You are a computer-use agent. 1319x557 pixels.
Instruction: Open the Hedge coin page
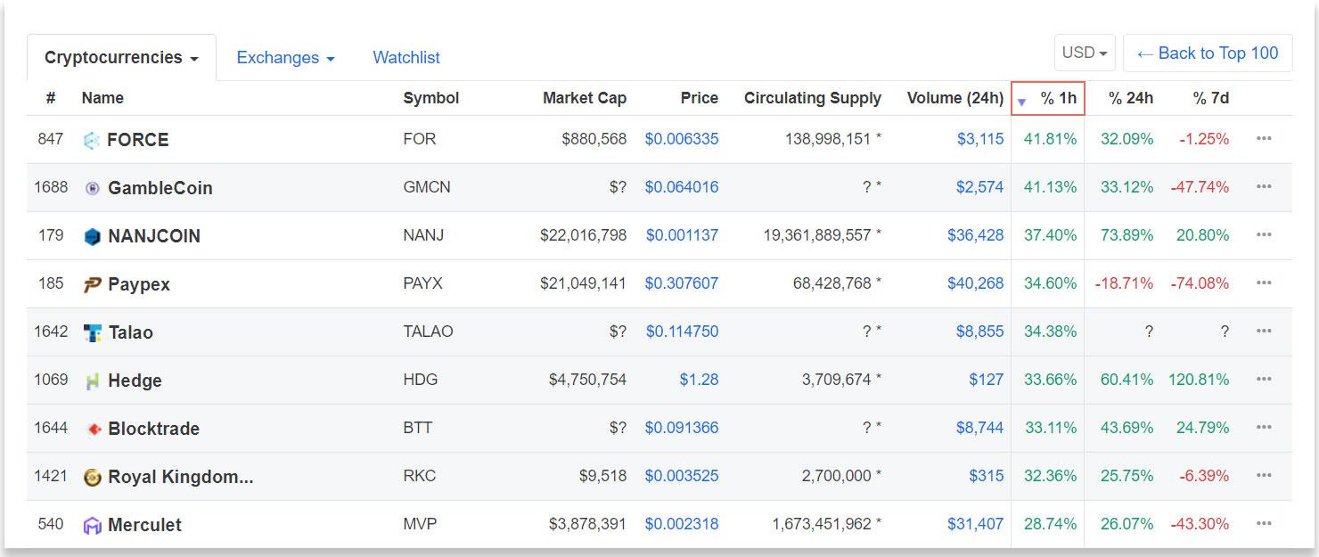click(x=135, y=381)
